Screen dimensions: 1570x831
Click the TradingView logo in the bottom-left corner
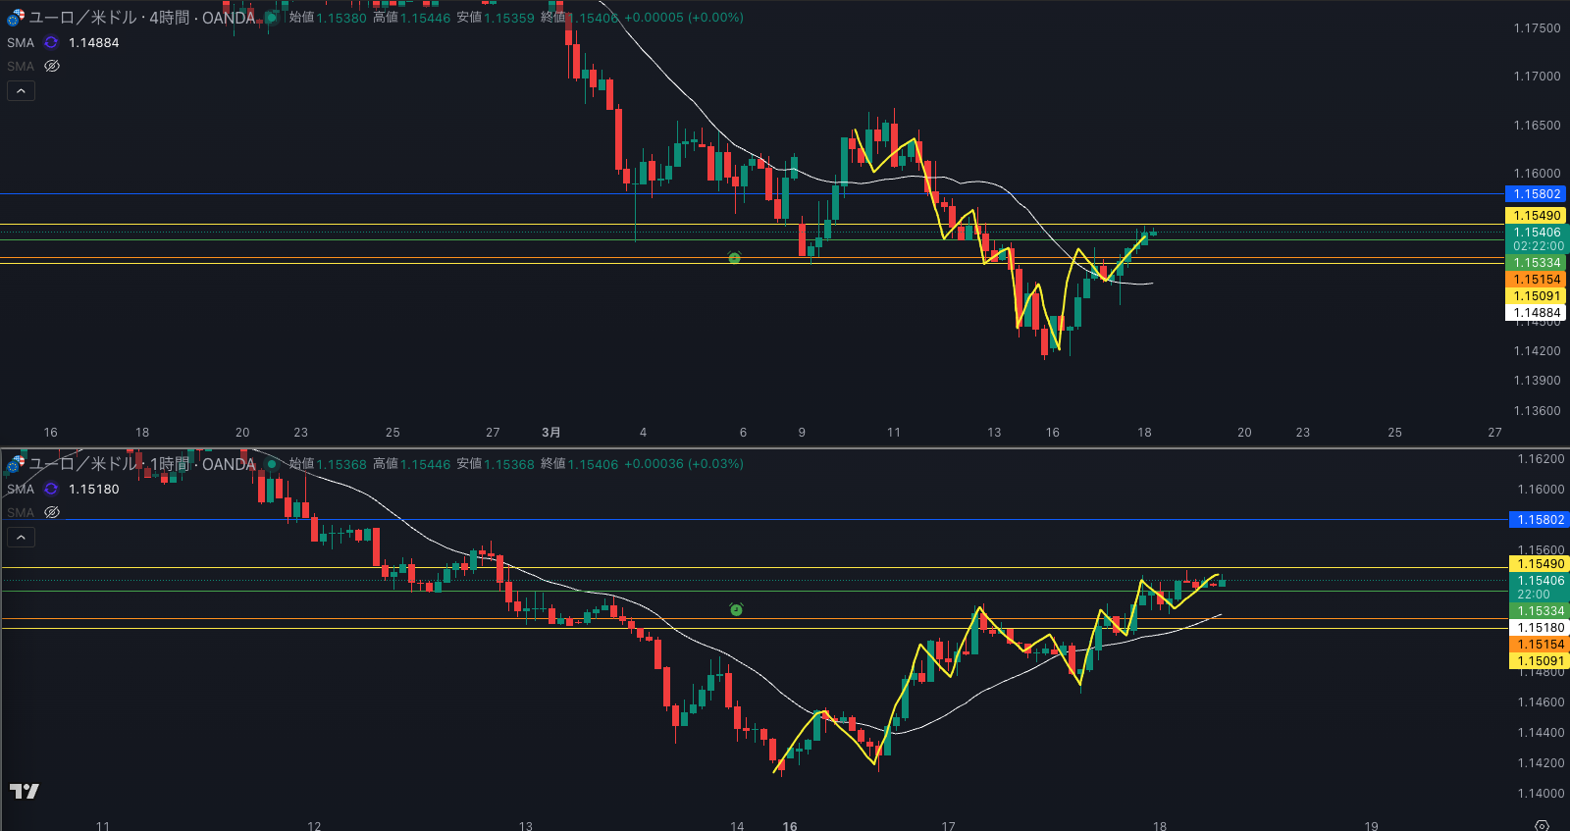click(x=25, y=792)
